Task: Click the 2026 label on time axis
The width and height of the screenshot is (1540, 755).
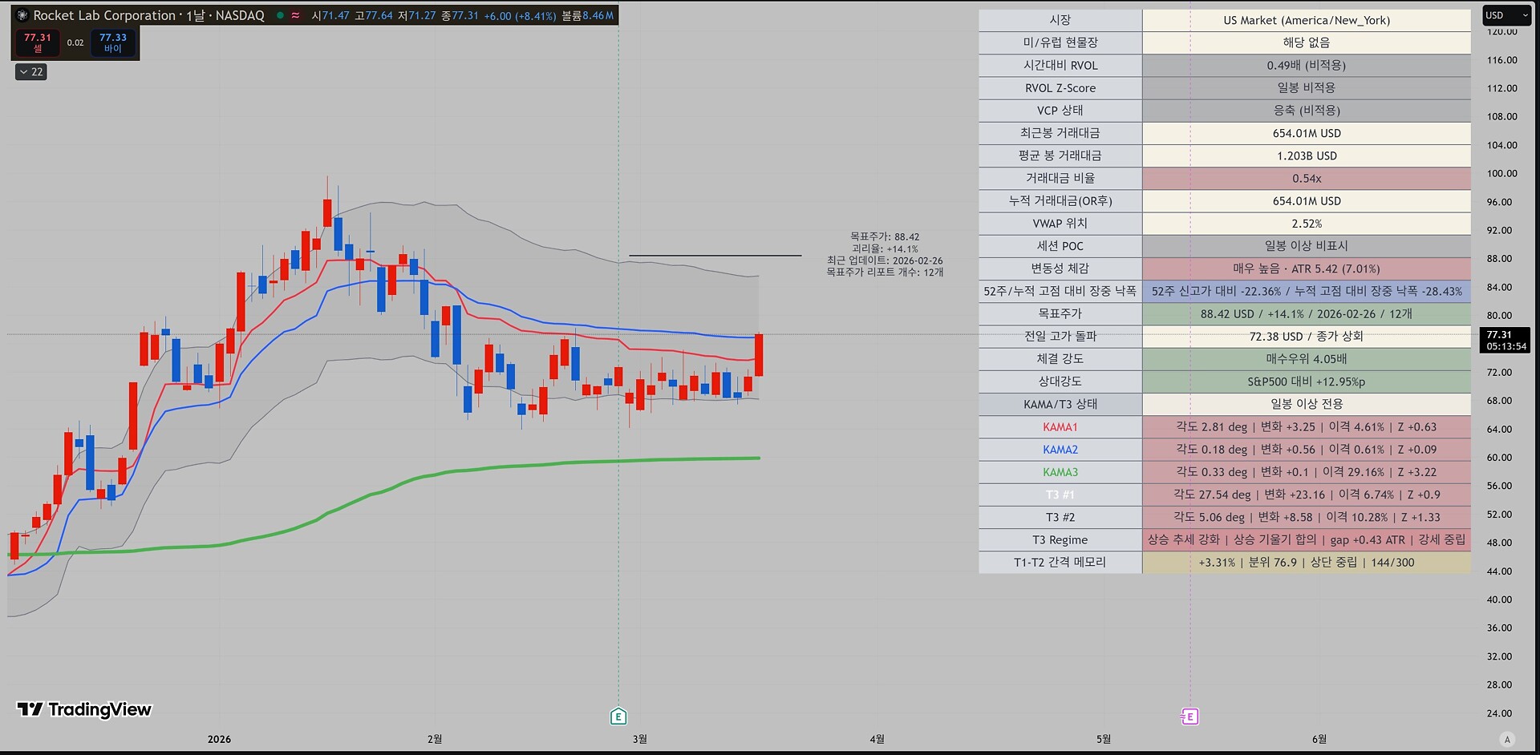Action: pos(219,739)
